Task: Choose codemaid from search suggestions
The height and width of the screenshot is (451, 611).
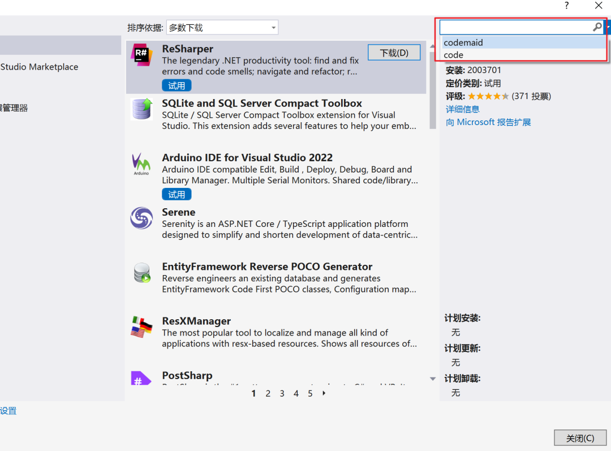Action: [x=524, y=42]
